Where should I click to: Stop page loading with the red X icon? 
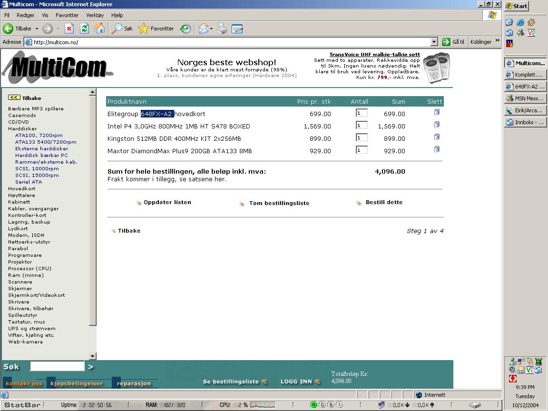[69, 29]
